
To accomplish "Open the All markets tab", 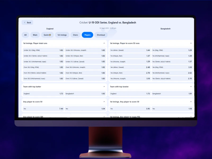I will 25,35.
